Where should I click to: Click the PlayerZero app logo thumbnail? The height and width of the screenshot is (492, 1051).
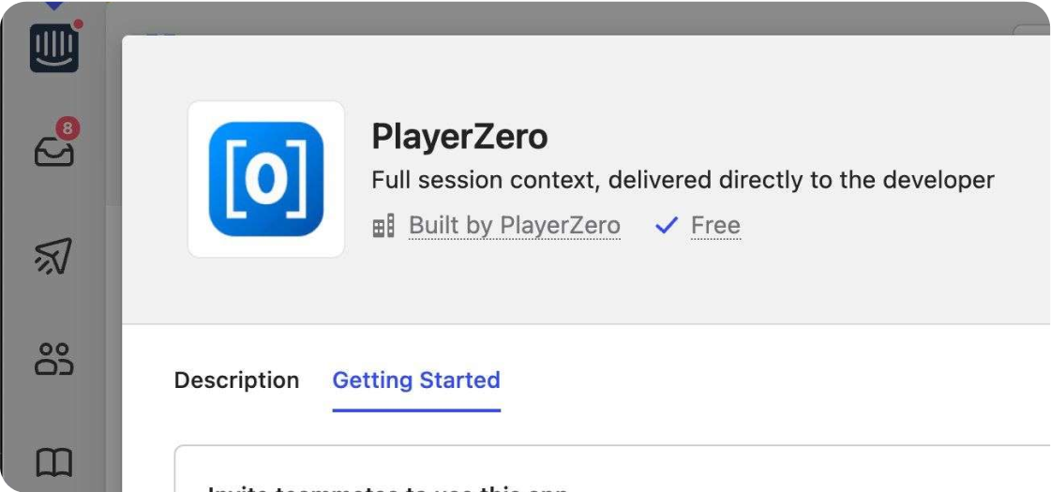pos(266,179)
